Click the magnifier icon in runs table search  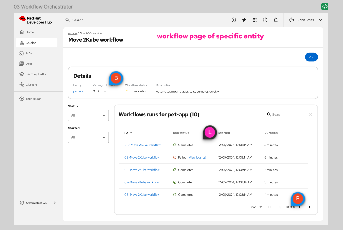(x=269, y=114)
